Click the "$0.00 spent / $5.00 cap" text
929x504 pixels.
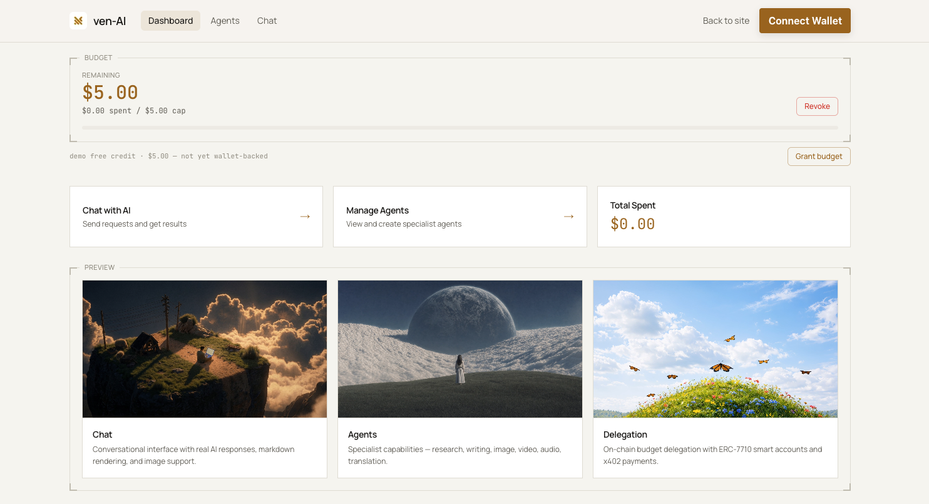pyautogui.click(x=134, y=111)
